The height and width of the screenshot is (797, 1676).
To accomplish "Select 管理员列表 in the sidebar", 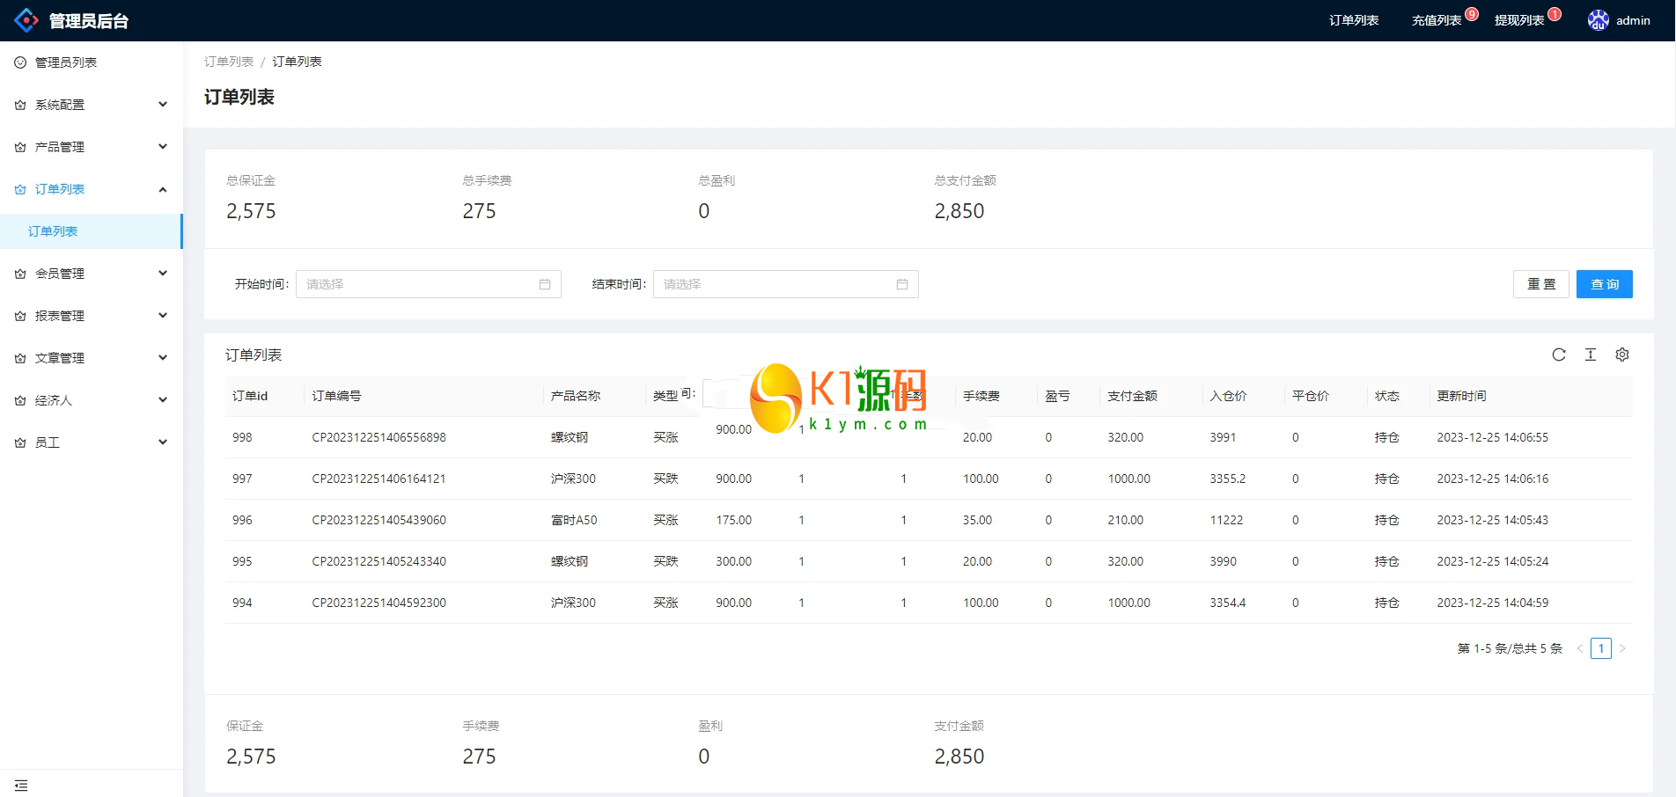I will click(66, 62).
